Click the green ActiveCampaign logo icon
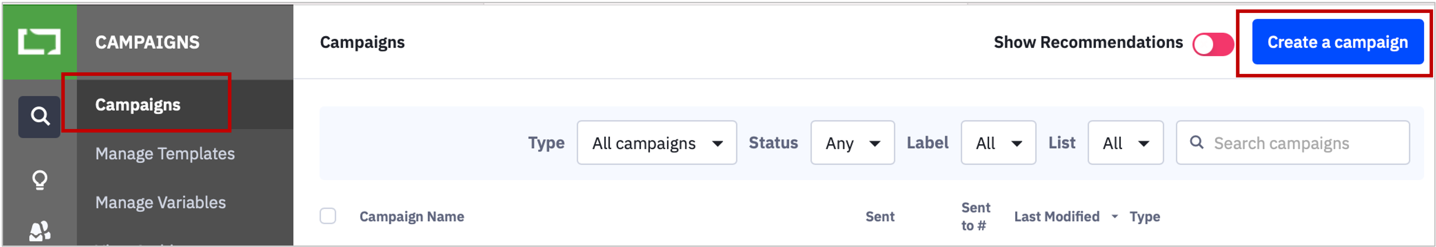The image size is (1436, 247). click(x=40, y=42)
